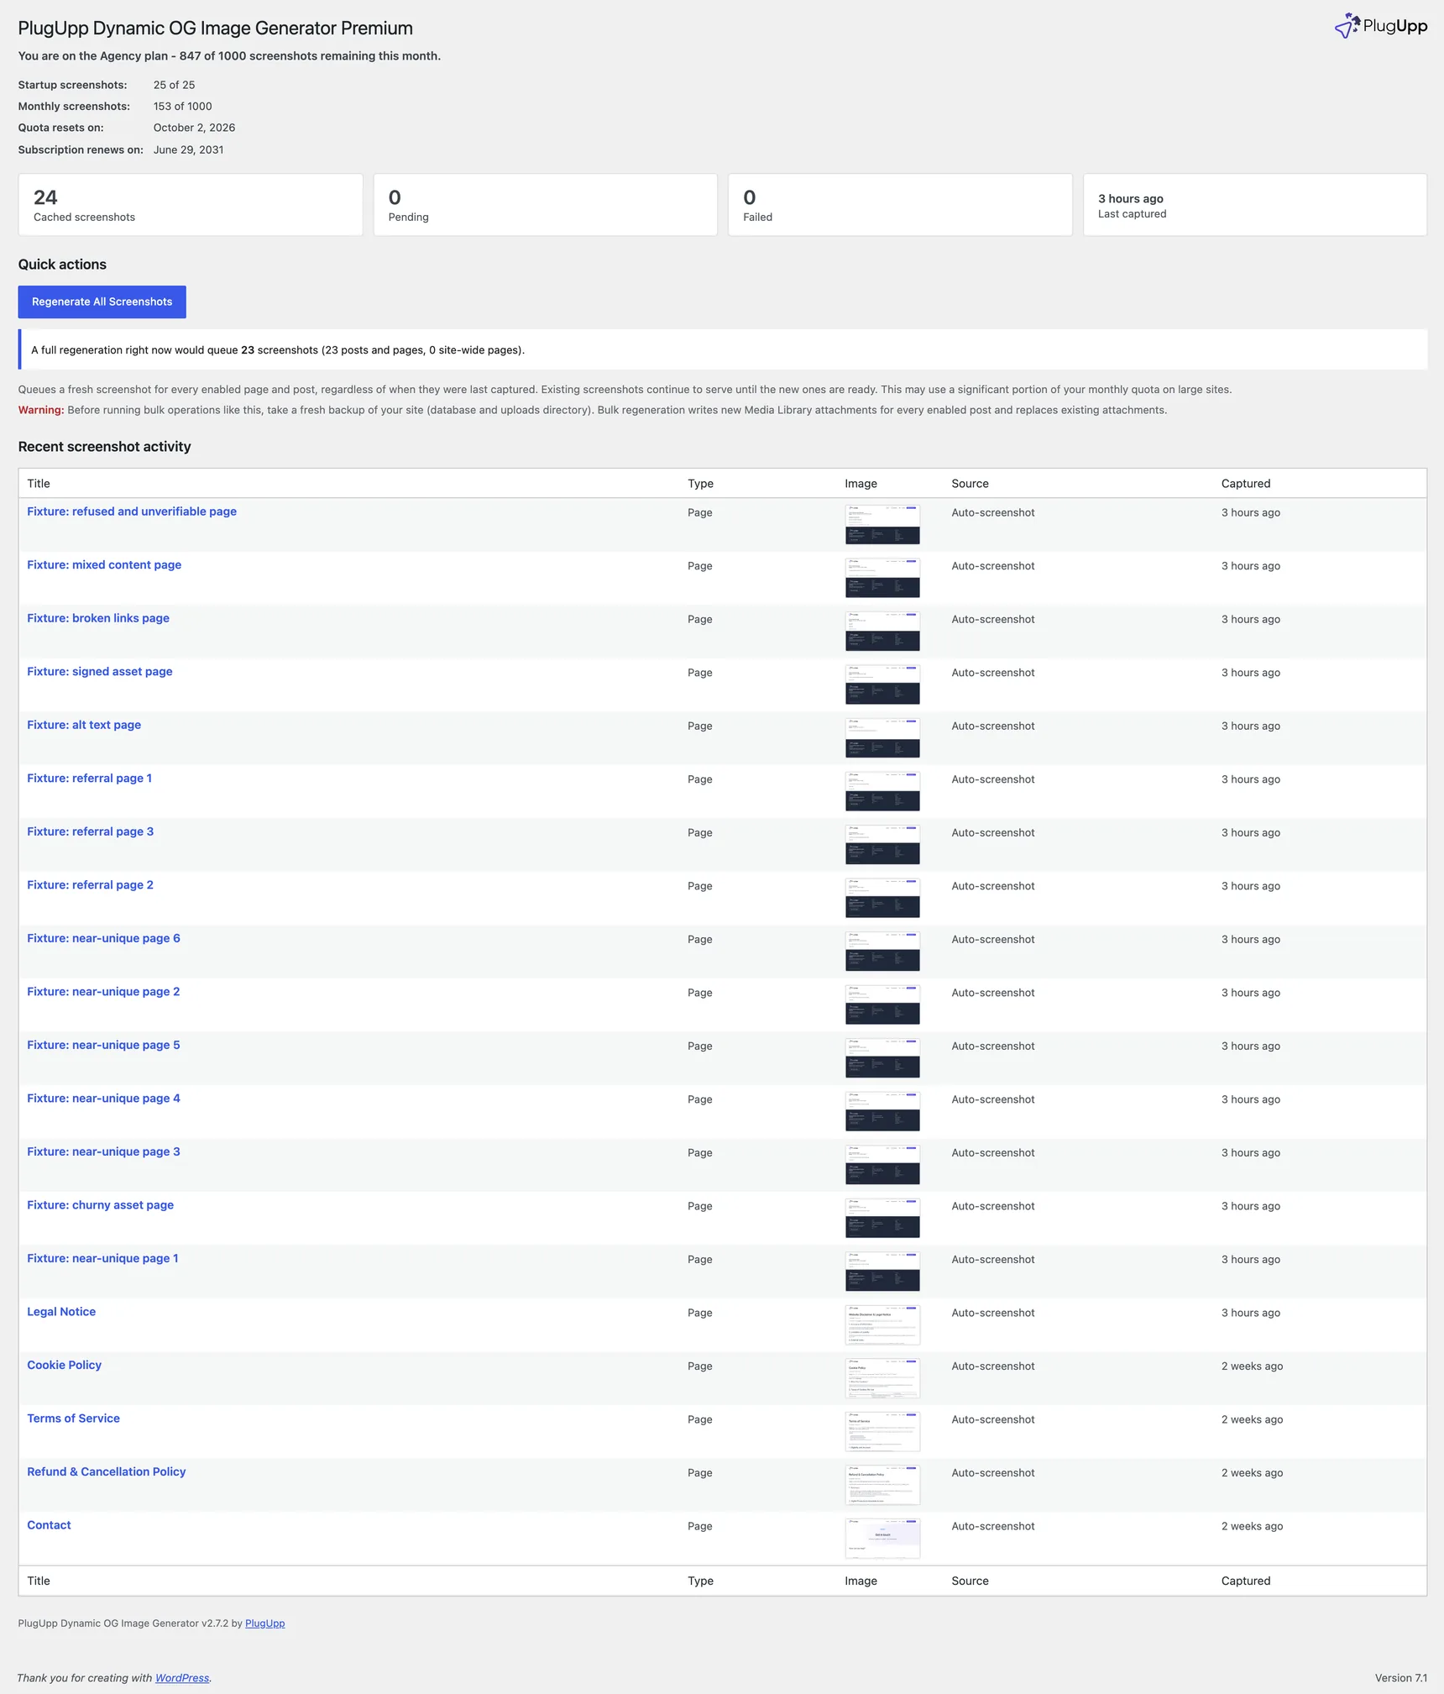Click the '153 of 1000' monthly value
Viewport: 1444px width, 1694px height.
tap(182, 106)
